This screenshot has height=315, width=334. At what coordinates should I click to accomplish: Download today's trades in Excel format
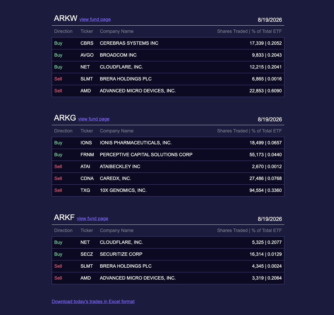pyautogui.click(x=93, y=302)
